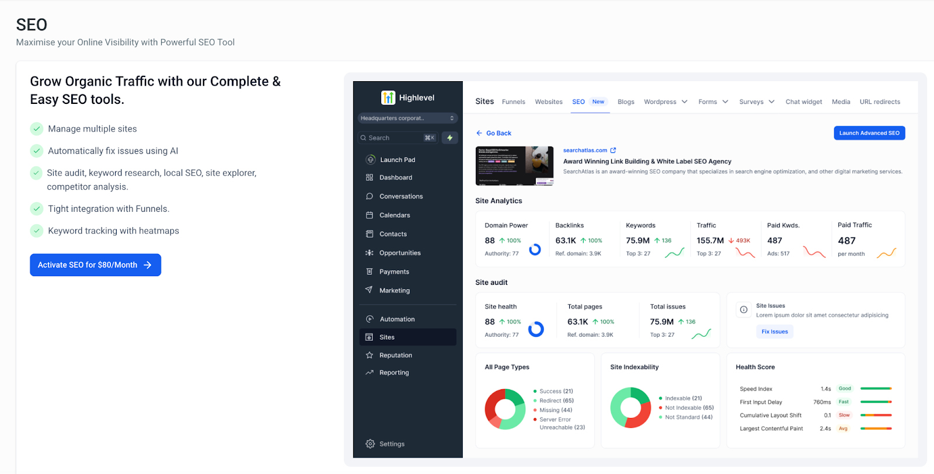Open the Chat widget tab
Image resolution: width=934 pixels, height=474 pixels.
pyautogui.click(x=804, y=102)
